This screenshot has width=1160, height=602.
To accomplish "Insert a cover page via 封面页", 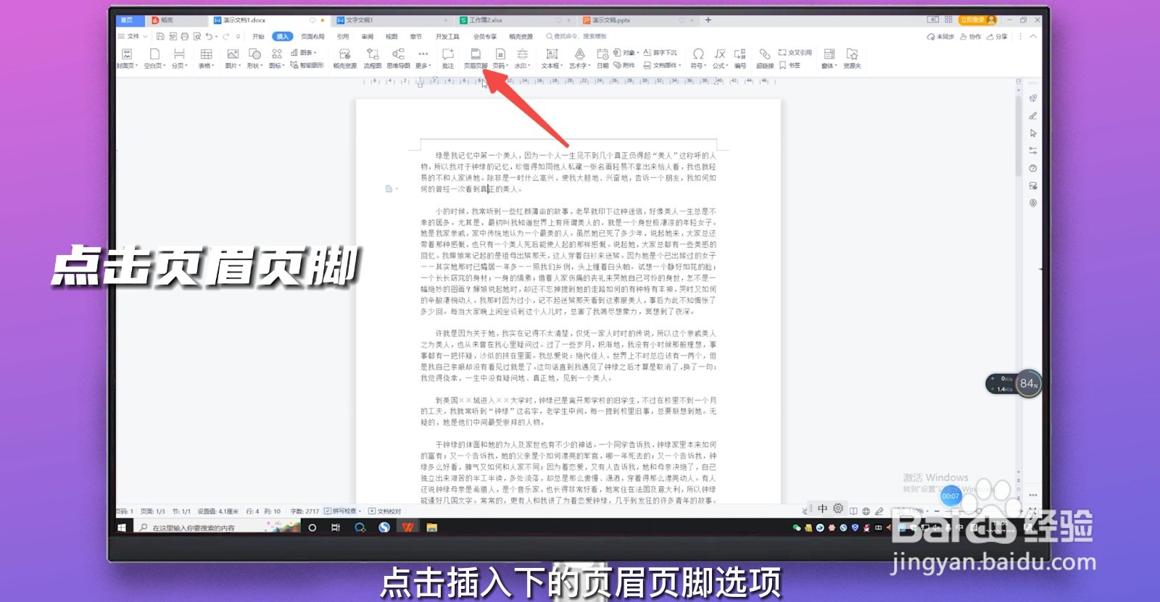I will pyautogui.click(x=126, y=59).
